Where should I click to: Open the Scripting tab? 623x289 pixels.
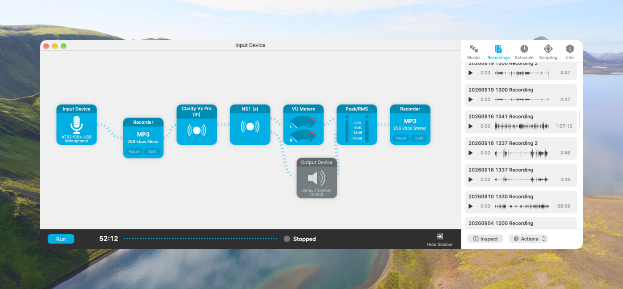click(548, 52)
